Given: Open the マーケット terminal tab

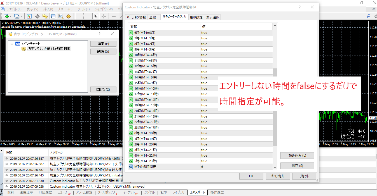Looking at the screenshot, I should point(131,192).
